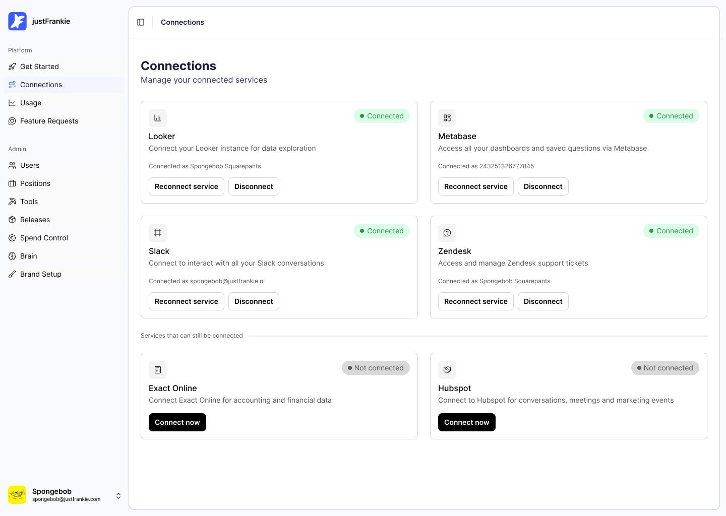The width and height of the screenshot is (726, 516).
Task: Open the Brain page
Action: (x=64, y=256)
